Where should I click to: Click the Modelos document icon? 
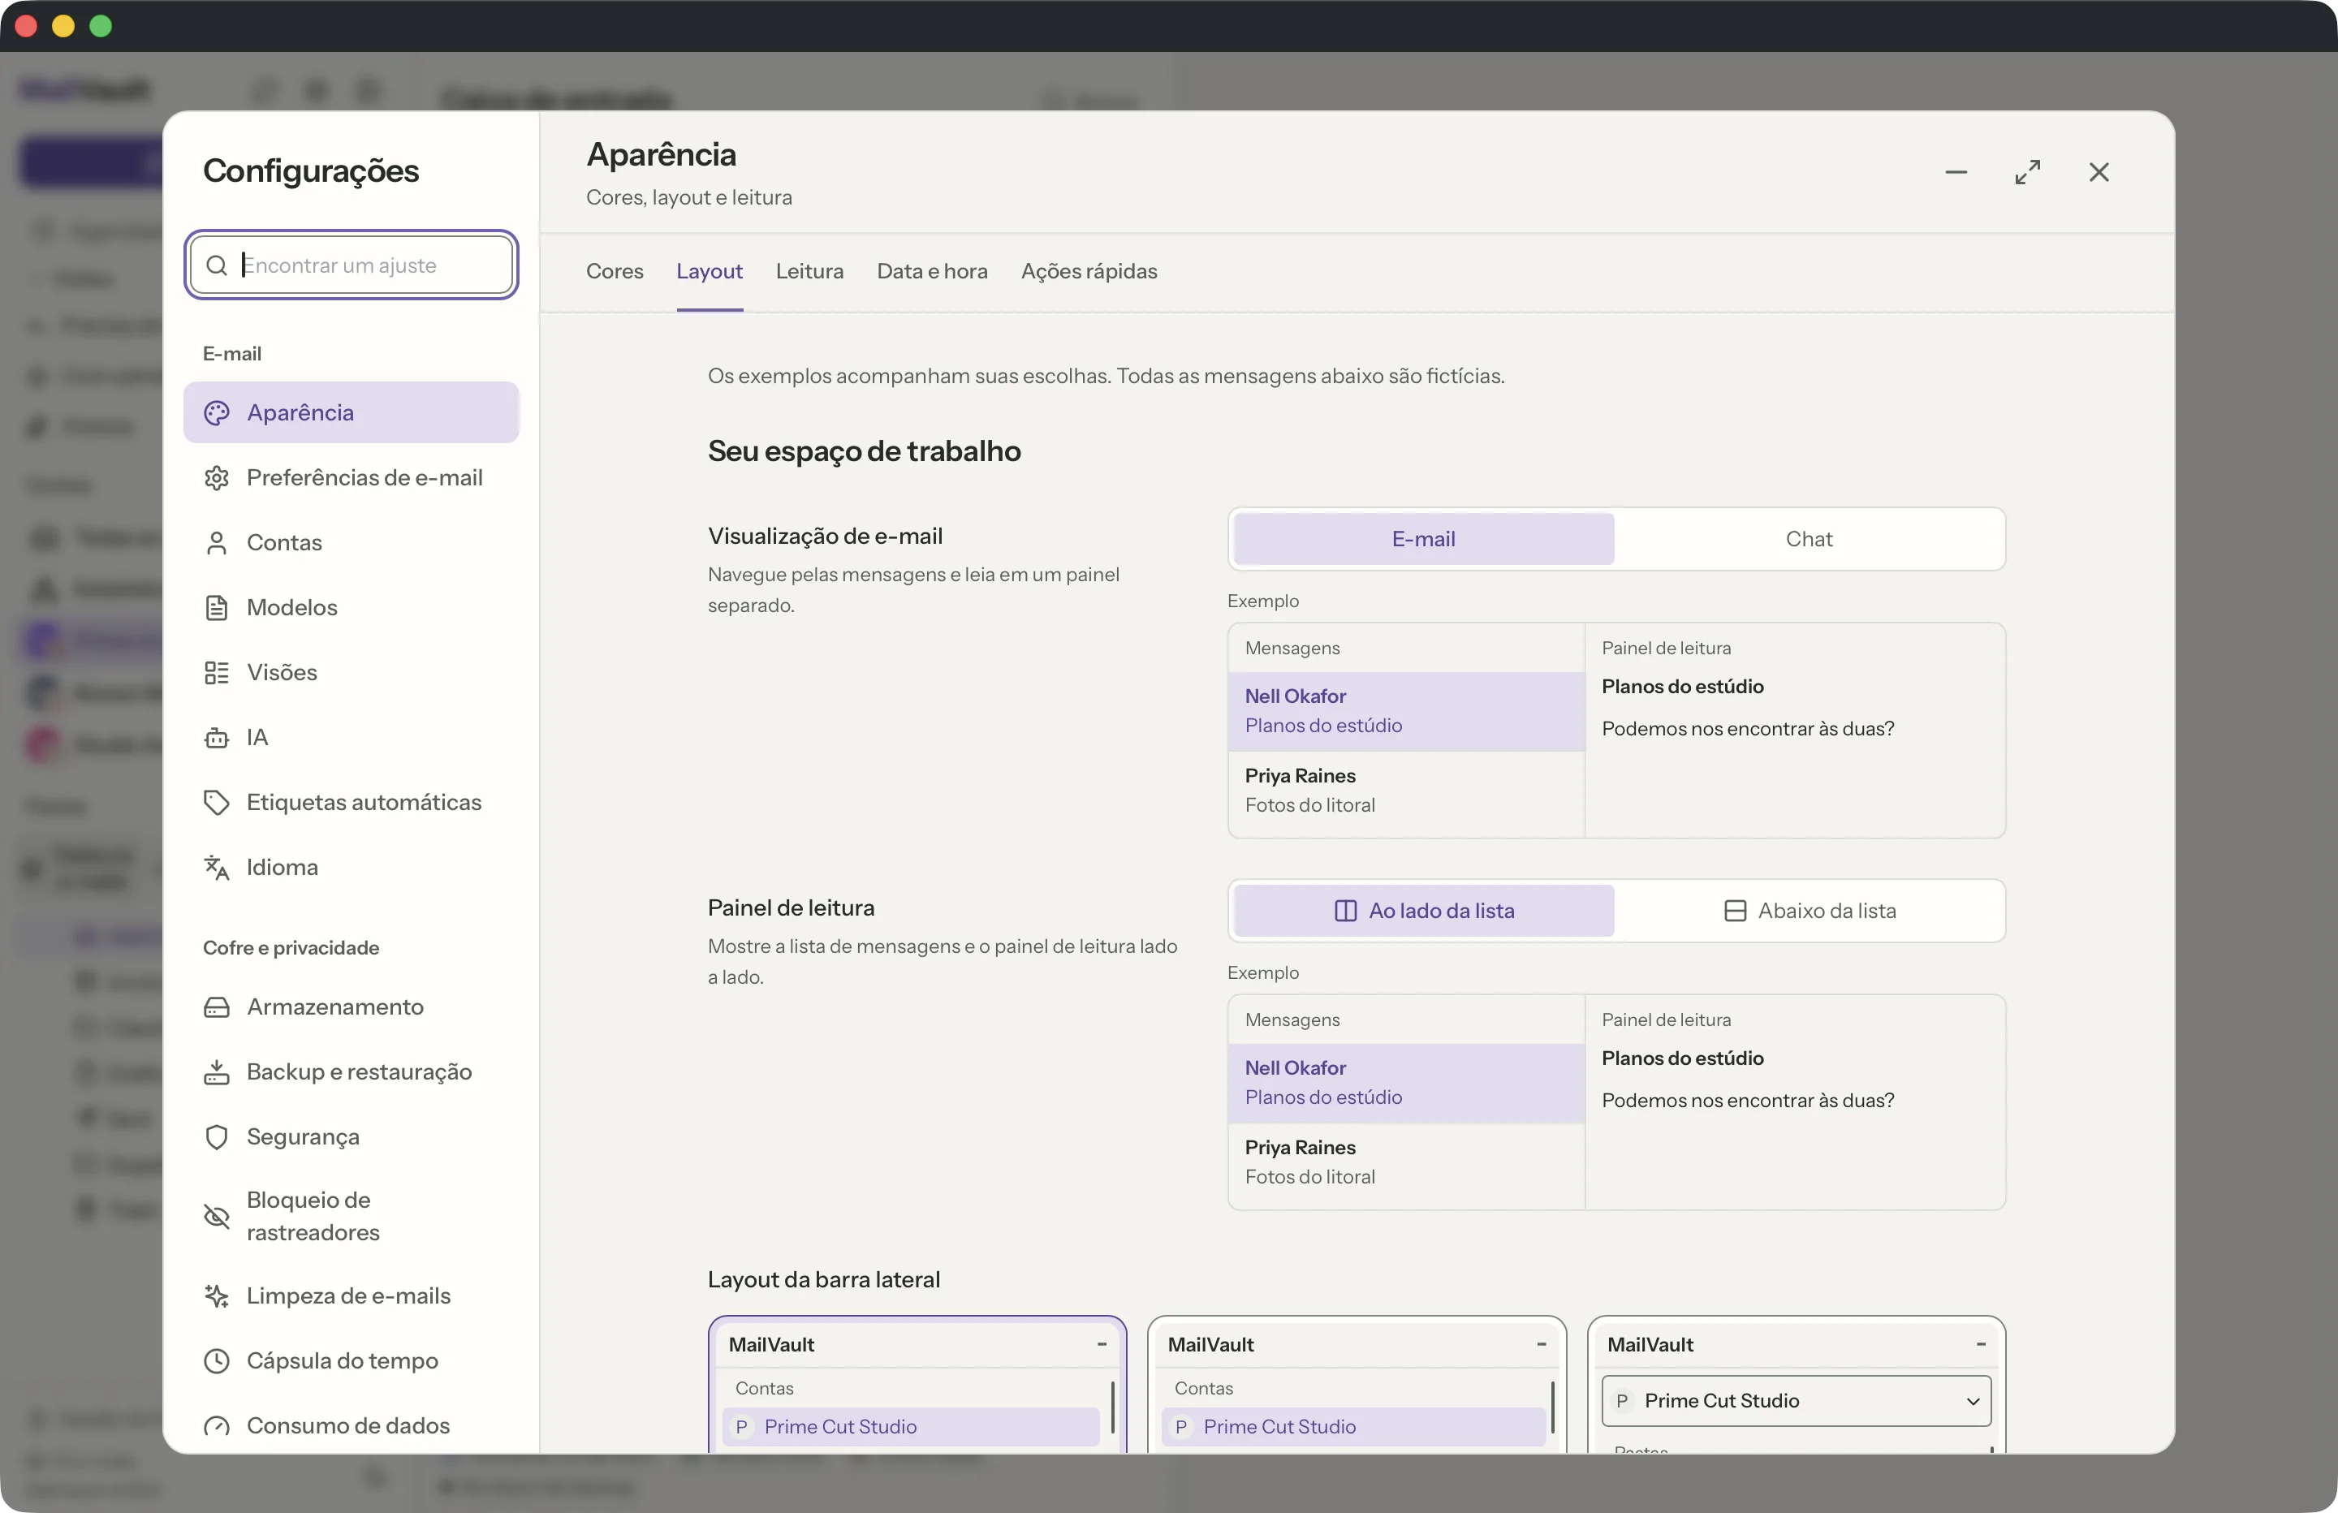pos(216,607)
